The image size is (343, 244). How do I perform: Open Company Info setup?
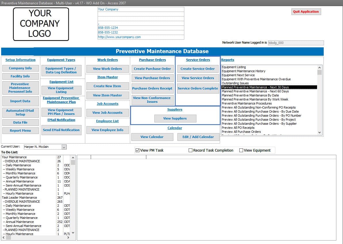point(20,68)
